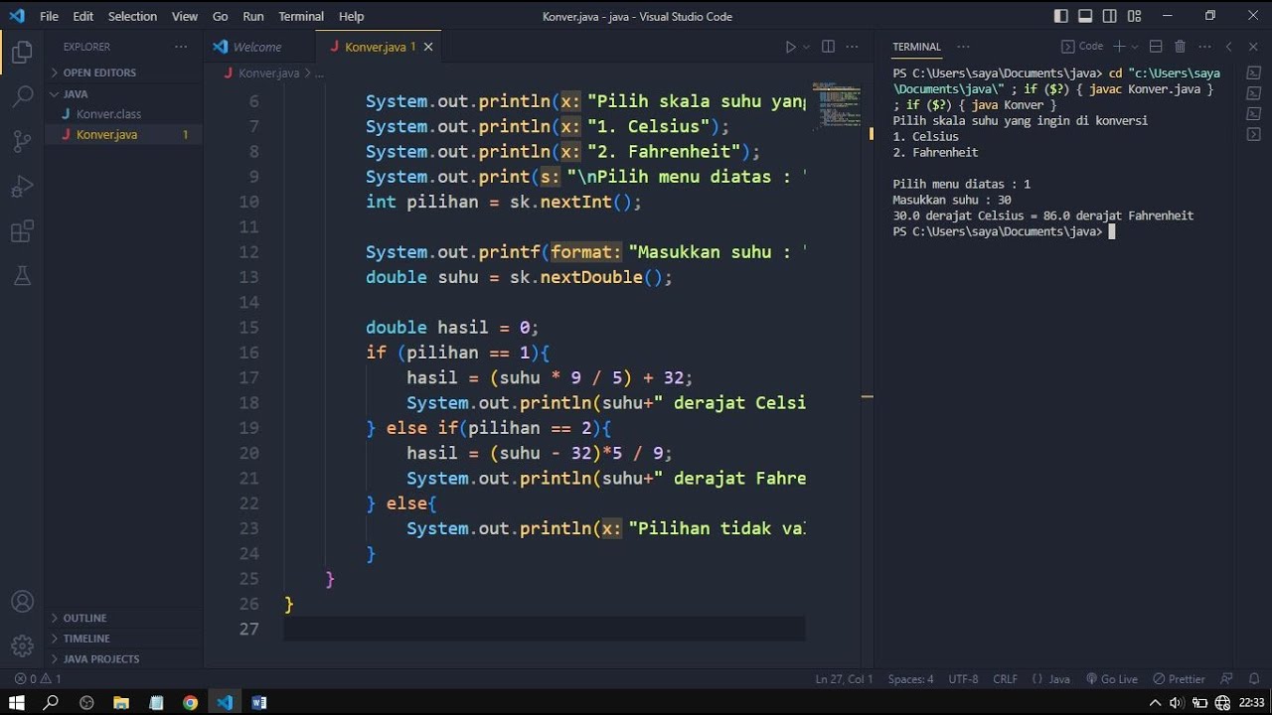Split the terminal panel
Viewport: 1272px width, 715px height.
click(x=1156, y=47)
